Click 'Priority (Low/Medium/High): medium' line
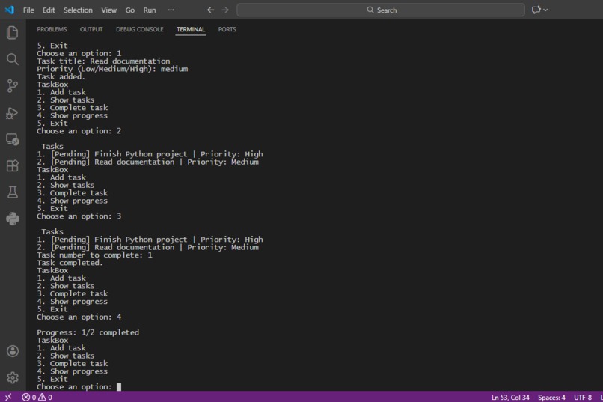603x402 pixels. (x=112, y=69)
